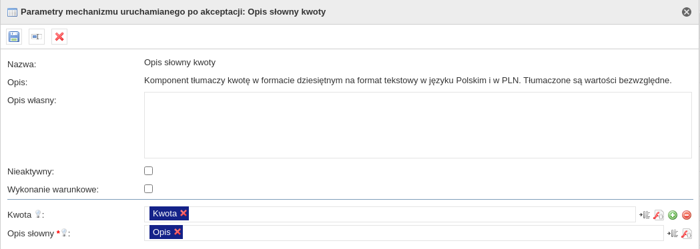Open the function editor icon in Opis słowny row
The height and width of the screenshot is (249, 700).
tap(687, 234)
